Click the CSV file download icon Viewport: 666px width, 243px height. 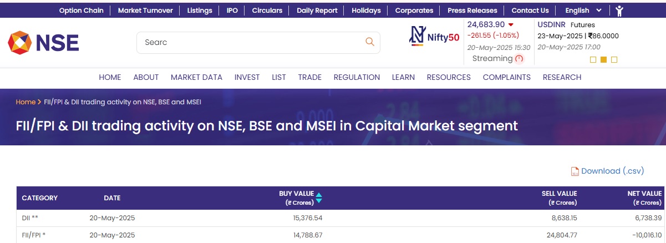coord(575,171)
